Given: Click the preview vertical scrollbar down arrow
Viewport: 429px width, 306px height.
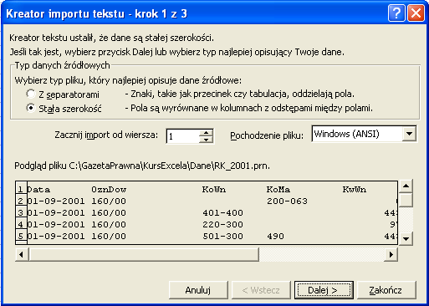Looking at the screenshot, I should [x=406, y=238].
